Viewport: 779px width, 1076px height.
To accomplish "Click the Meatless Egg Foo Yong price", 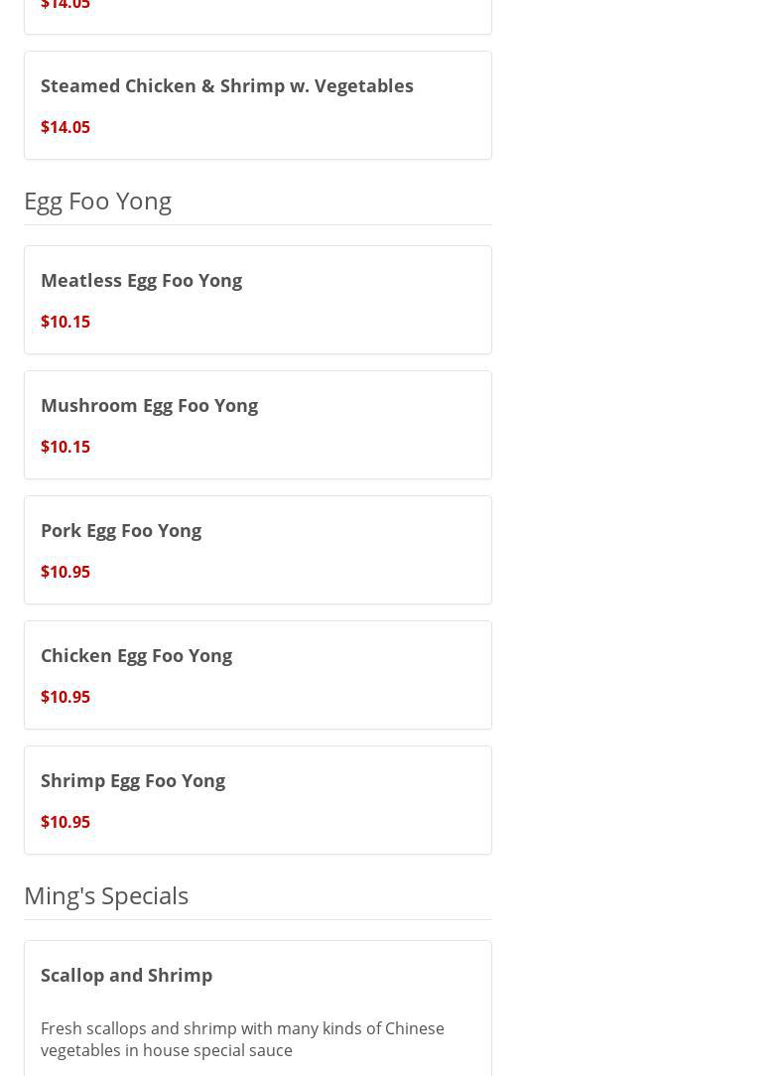I will click(x=65, y=322).
